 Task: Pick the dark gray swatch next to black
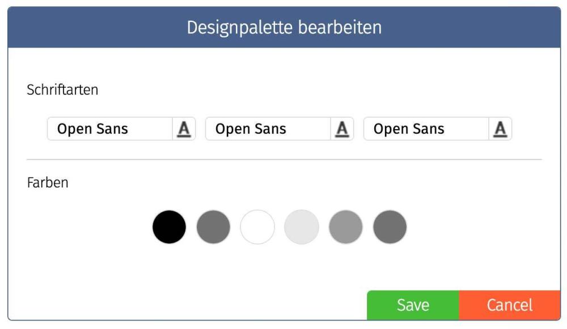(x=213, y=227)
